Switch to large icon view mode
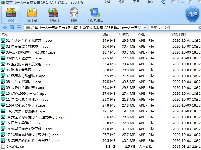This screenshot has width=201, height=150. (12, 27)
